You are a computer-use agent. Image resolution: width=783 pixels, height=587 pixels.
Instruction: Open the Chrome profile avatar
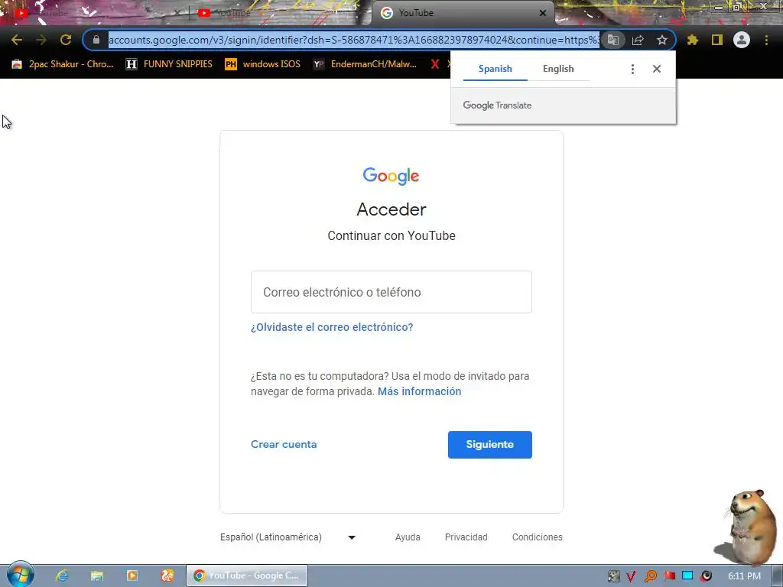tap(742, 40)
